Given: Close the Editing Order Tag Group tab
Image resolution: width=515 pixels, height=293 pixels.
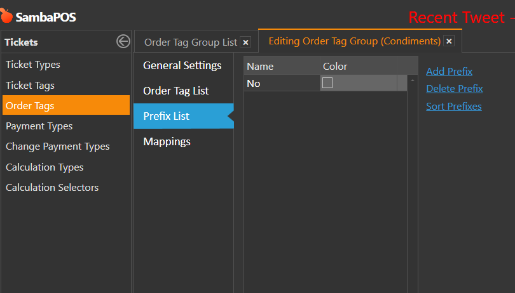Looking at the screenshot, I should (x=449, y=41).
